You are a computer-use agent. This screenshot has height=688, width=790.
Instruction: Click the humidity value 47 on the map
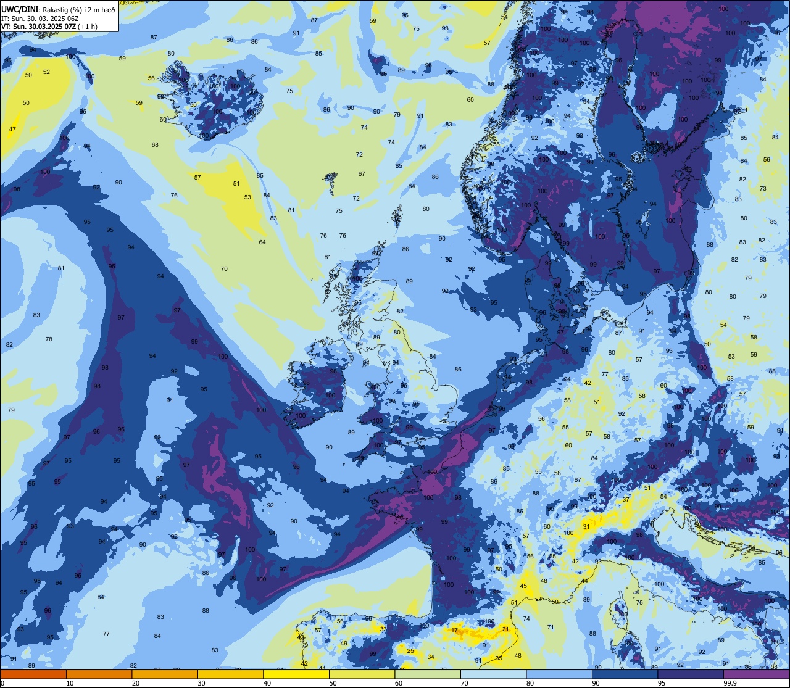12,130
